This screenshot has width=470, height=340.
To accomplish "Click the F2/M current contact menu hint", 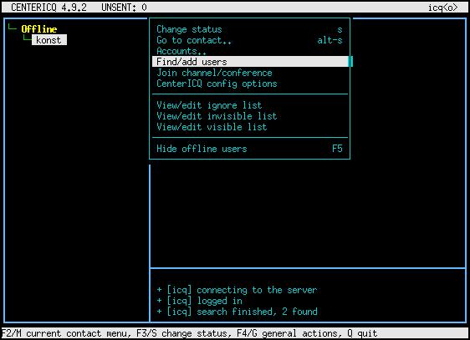I will (x=66, y=333).
